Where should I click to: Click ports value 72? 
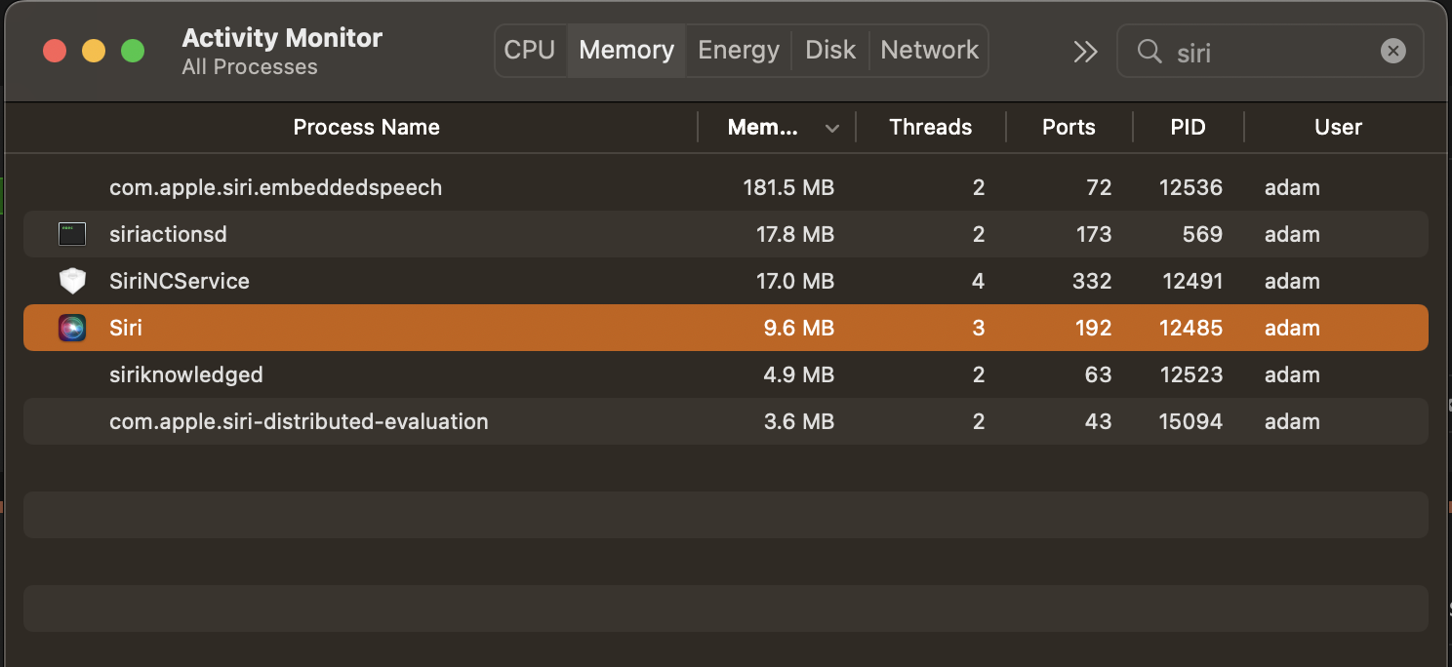pyautogui.click(x=1099, y=187)
